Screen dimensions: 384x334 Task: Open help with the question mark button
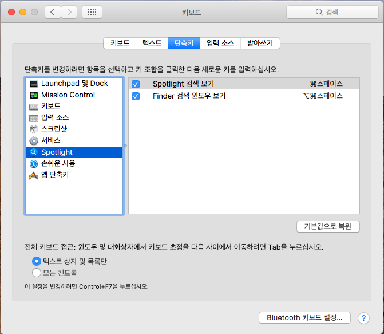click(363, 318)
